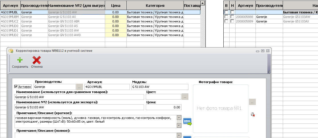Click the Цена field with 0.00
The width and height of the screenshot is (318, 138).
click(164, 107)
